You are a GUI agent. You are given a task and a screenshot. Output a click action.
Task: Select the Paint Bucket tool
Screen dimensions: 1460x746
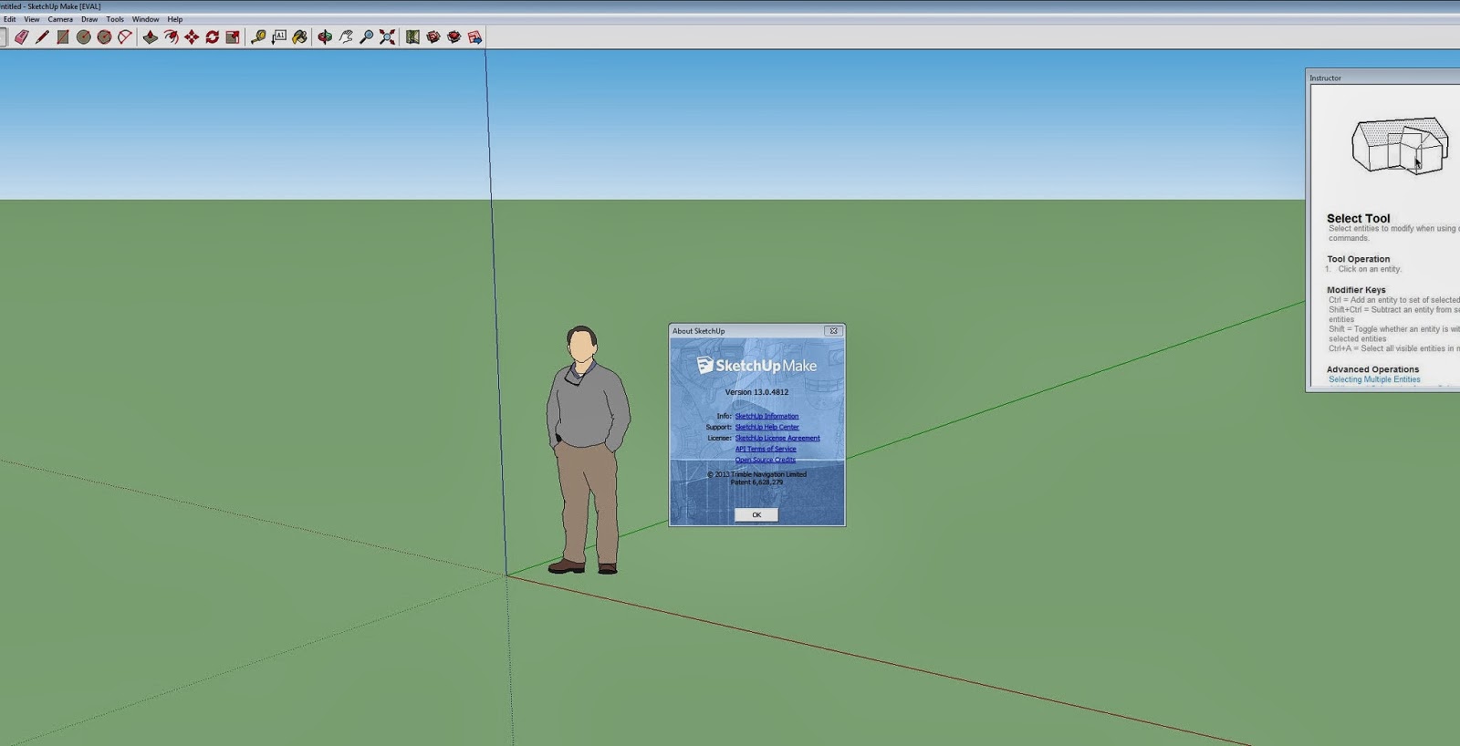[x=299, y=37]
